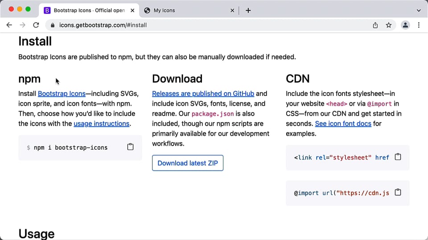This screenshot has height=240, width=428.
Task: Select the Bootstrap Icons tab
Action: (x=89, y=10)
